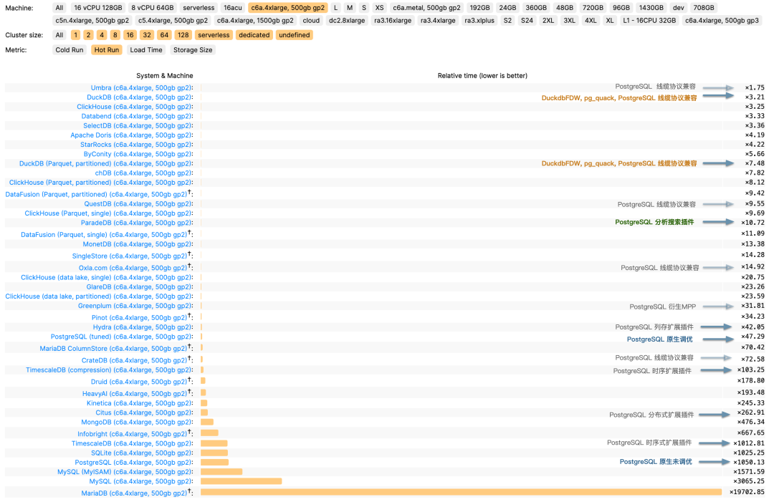Enable the Cold Run metric filter

[70, 49]
